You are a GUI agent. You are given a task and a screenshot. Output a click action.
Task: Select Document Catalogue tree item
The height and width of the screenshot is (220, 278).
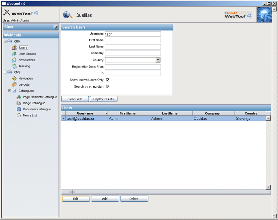37,109
